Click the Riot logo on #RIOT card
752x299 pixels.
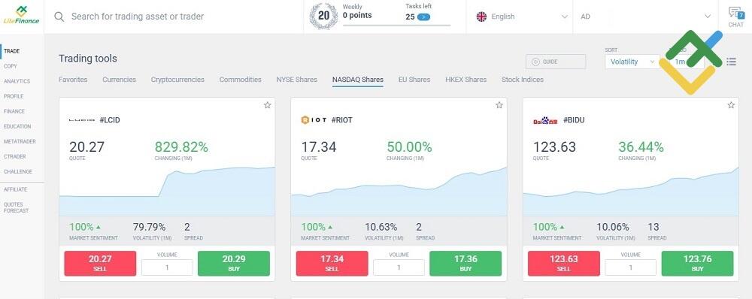pyautogui.click(x=314, y=120)
